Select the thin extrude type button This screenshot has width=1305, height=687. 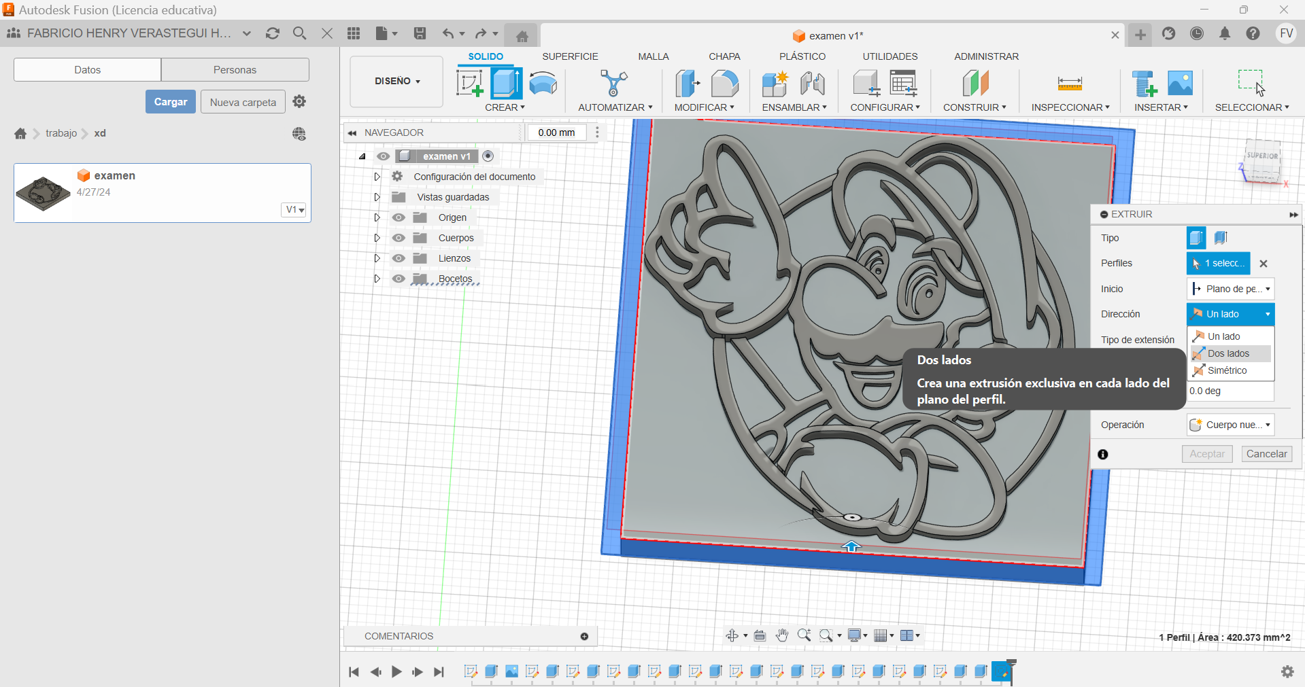pos(1221,238)
